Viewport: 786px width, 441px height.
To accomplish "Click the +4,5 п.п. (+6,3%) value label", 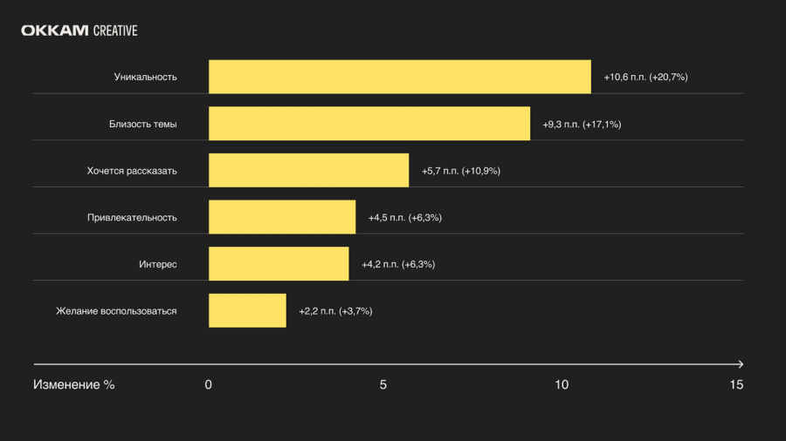I will (x=405, y=218).
